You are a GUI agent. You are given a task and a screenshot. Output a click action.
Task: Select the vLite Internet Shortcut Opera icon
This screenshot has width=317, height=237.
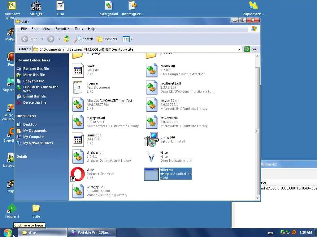[x=78, y=174]
